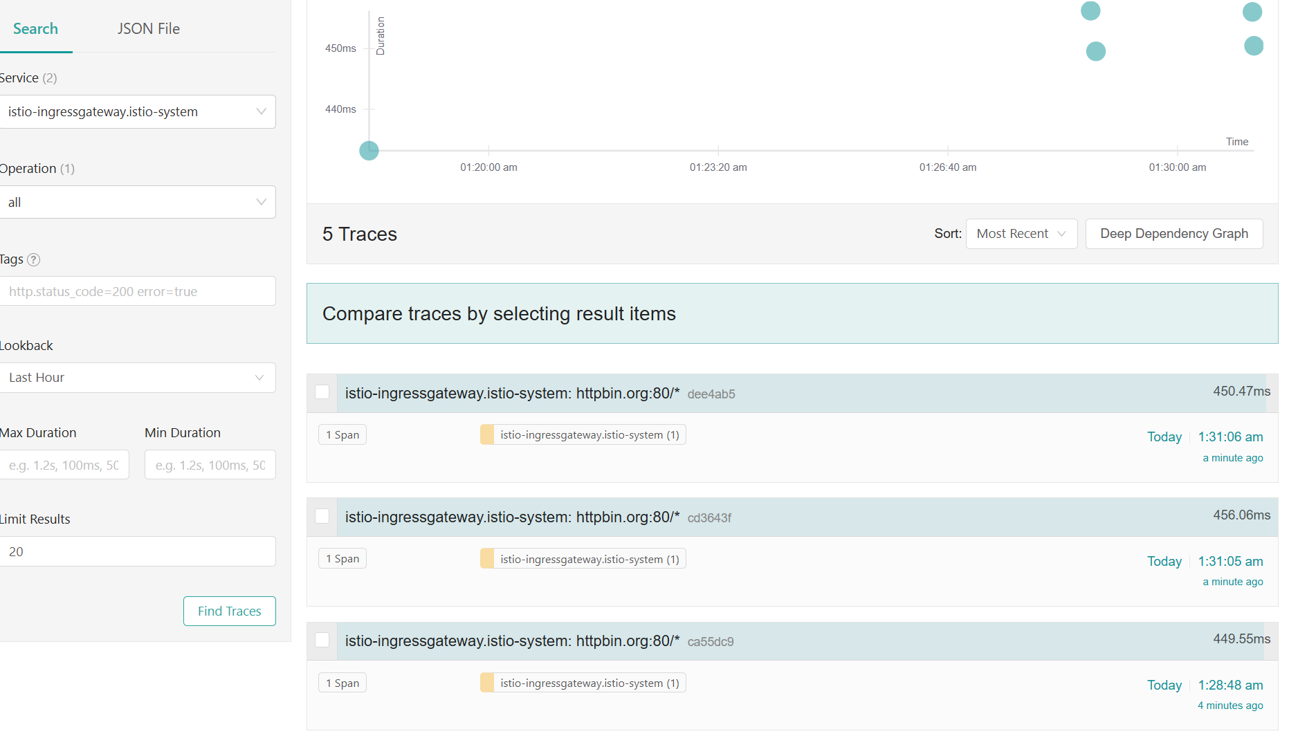Screen dimensions: 1289x736
Task: Open trace dee4ab5 title link
Action: pos(512,394)
